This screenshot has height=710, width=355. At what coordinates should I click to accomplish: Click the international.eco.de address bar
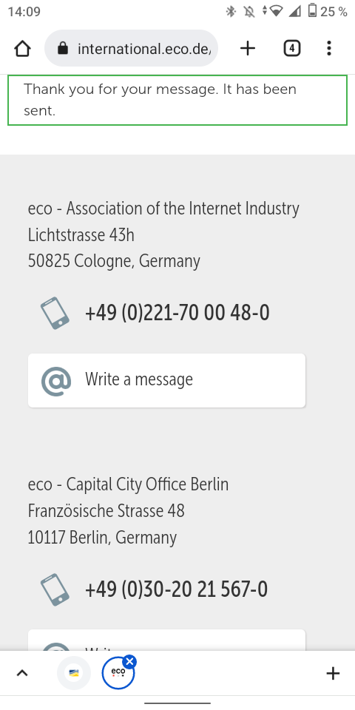(132, 48)
